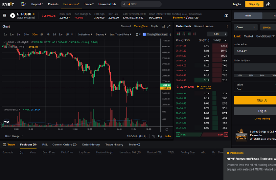The height and width of the screenshot is (180, 276).
Task: Open the chart layout grid icon
Action: tap(163, 26)
